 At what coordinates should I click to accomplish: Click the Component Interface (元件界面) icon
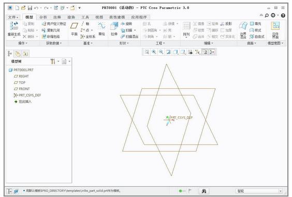pos(275,30)
